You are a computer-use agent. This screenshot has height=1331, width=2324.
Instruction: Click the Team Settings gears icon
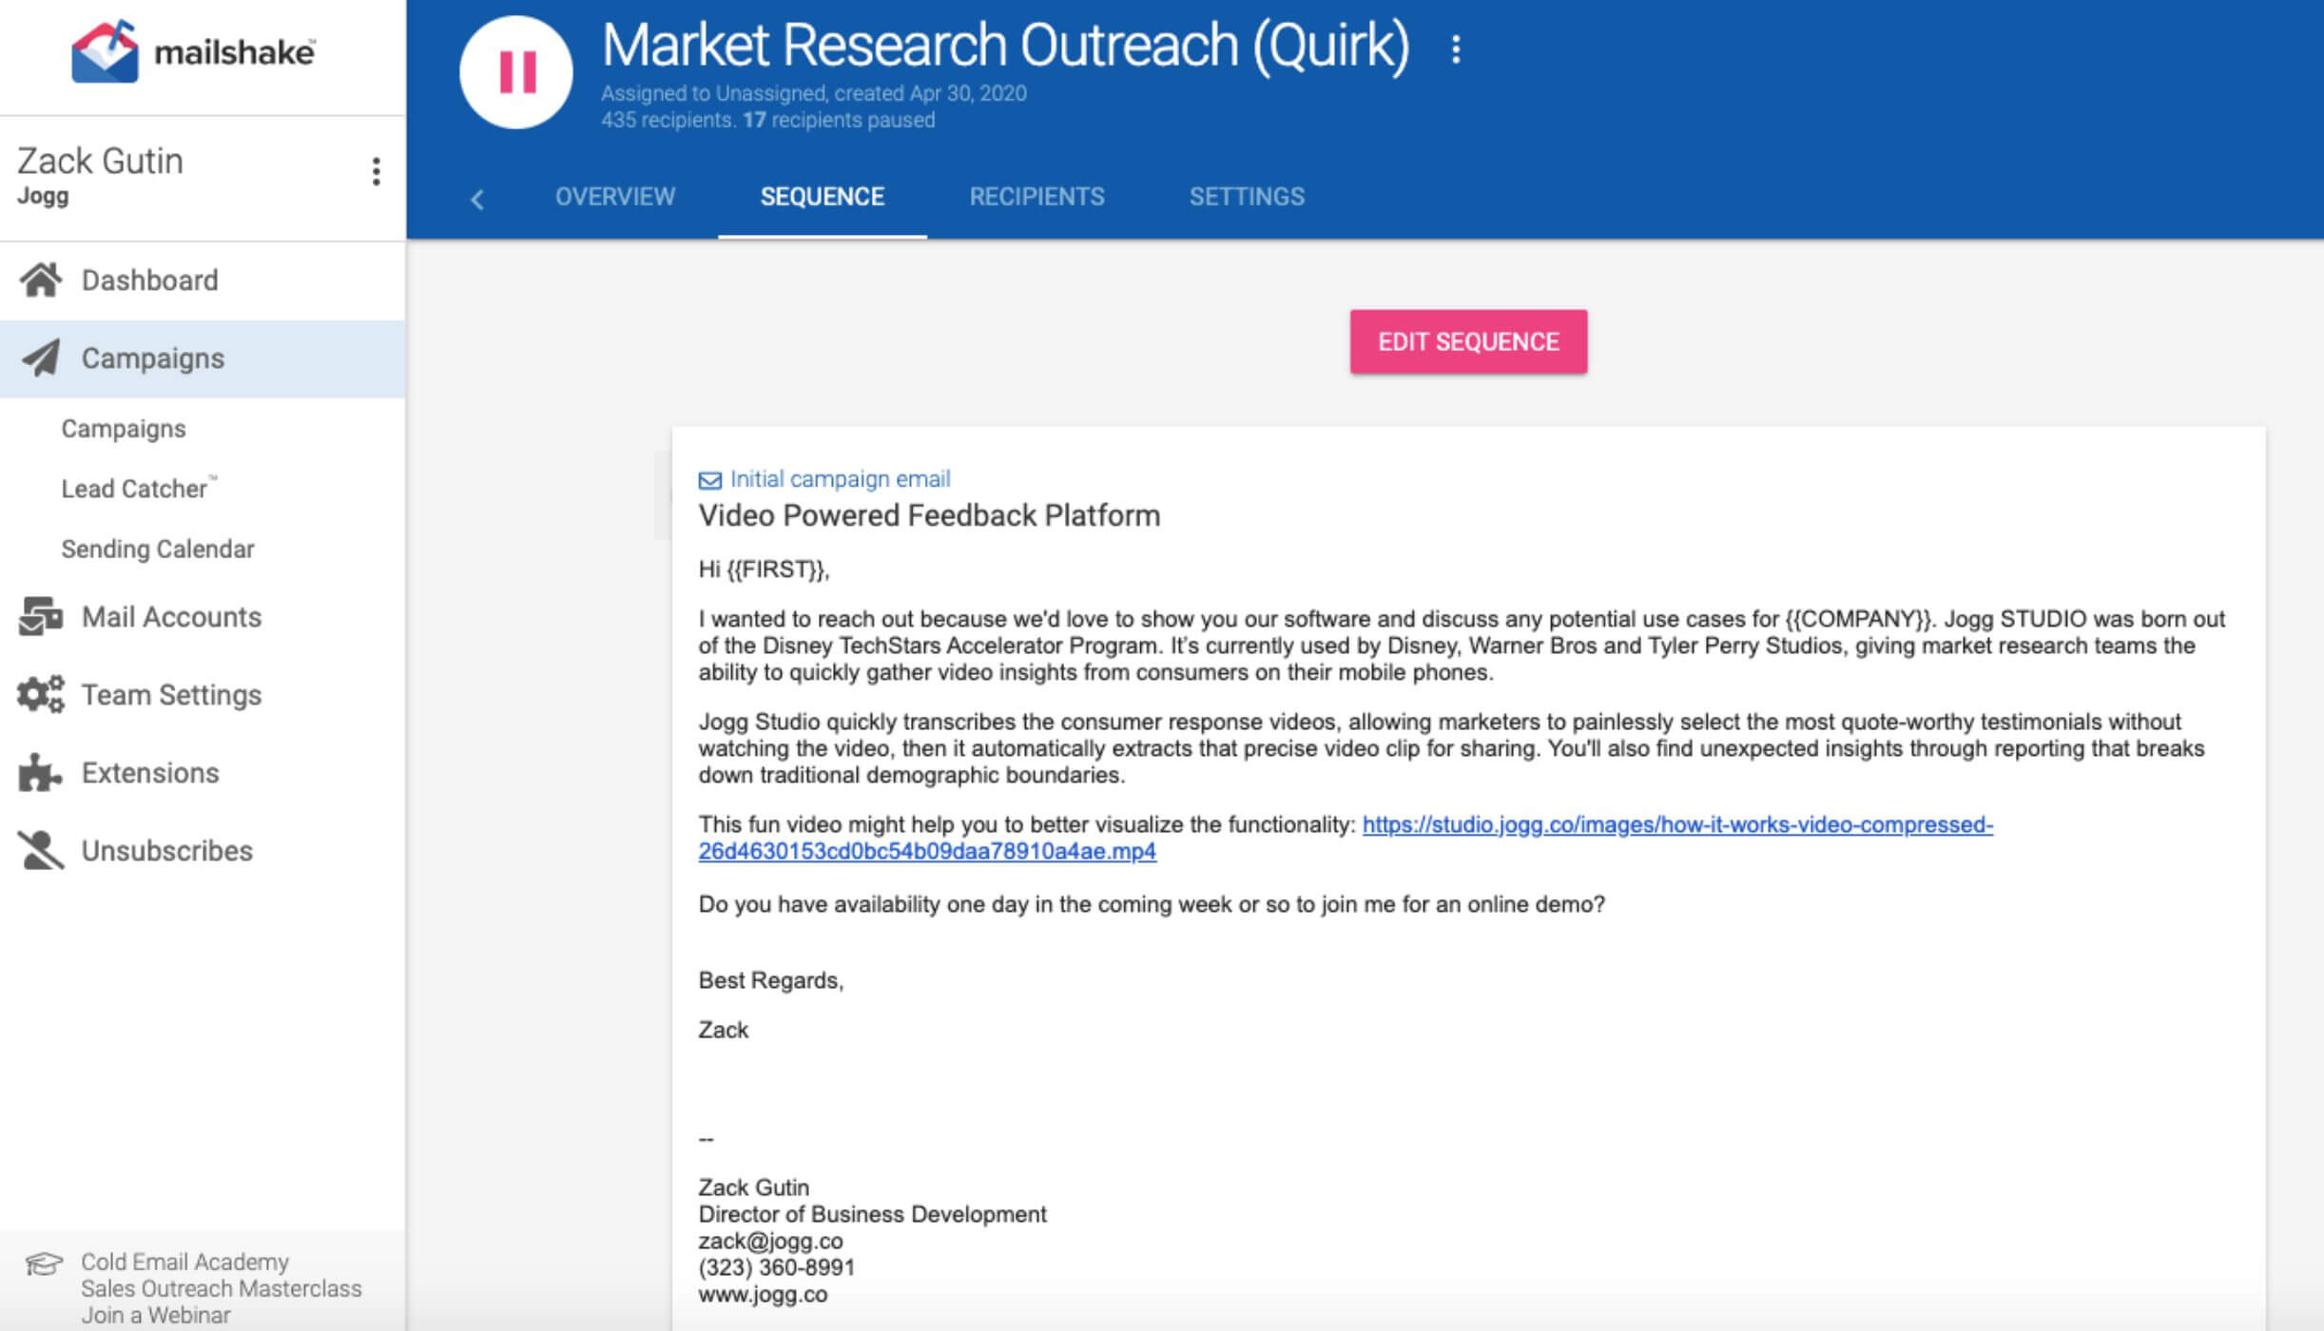click(x=41, y=695)
